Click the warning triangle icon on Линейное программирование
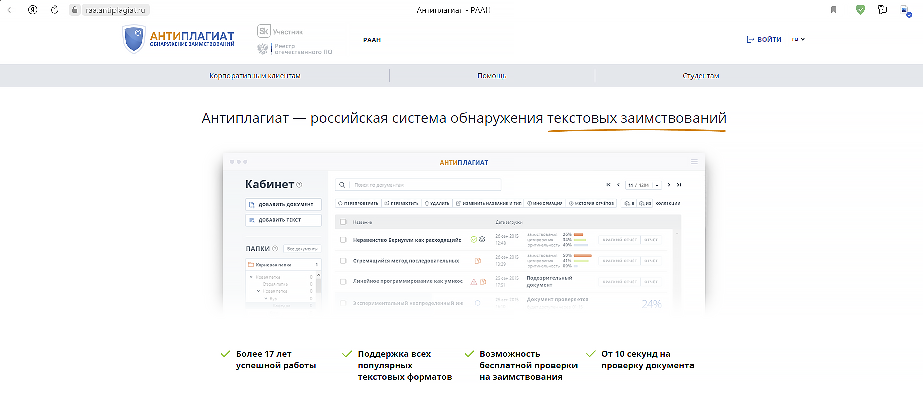Screen dimensions: 923x395 (x=474, y=282)
